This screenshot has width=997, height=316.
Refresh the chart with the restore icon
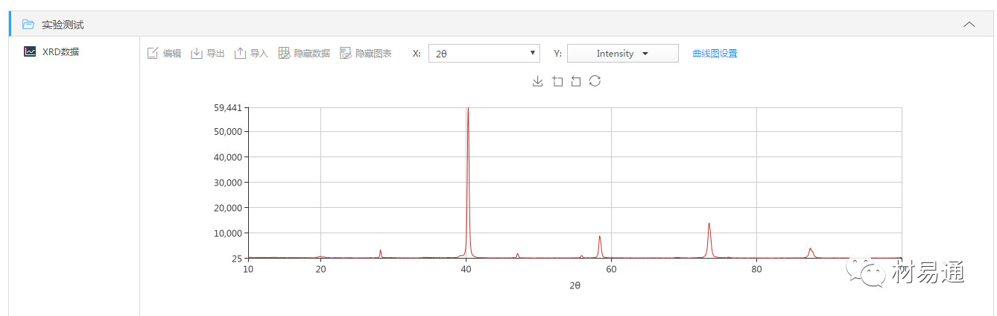[x=595, y=81]
